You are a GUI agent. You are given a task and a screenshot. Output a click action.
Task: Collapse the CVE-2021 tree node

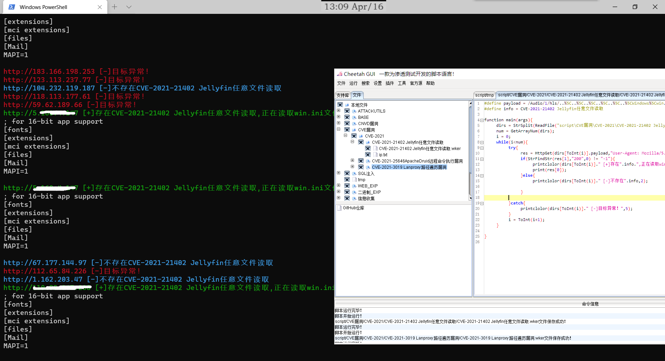(x=346, y=135)
